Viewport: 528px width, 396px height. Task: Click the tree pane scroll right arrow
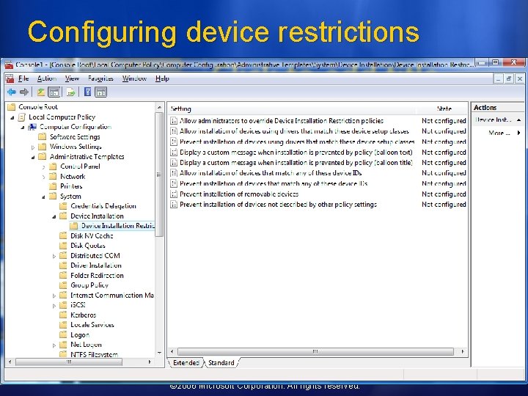pyautogui.click(x=150, y=362)
